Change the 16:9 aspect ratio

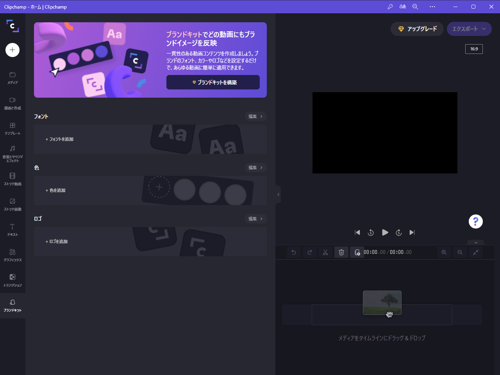pyautogui.click(x=474, y=49)
